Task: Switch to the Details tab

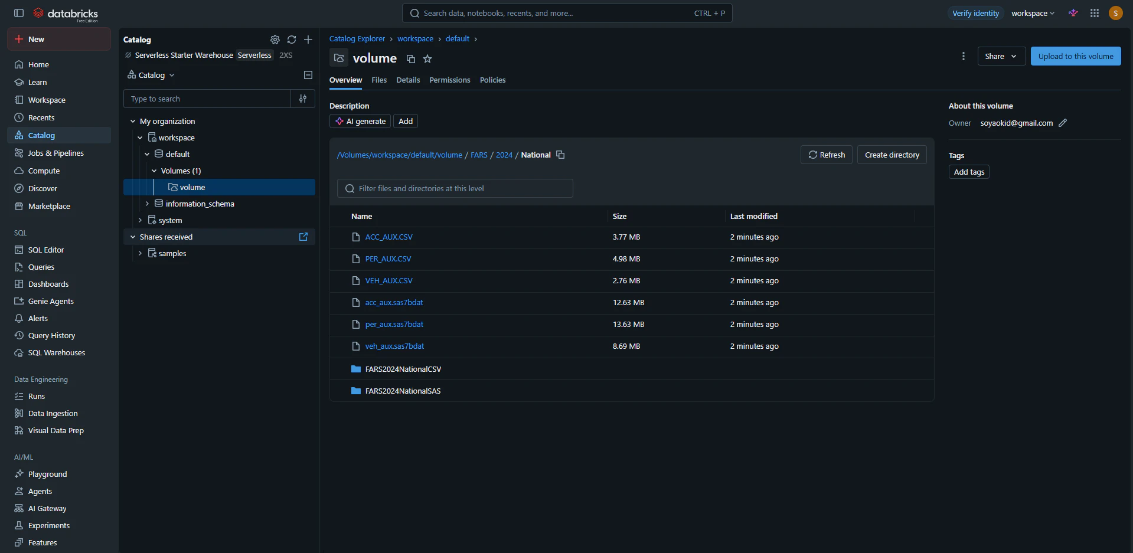Action: tap(408, 80)
